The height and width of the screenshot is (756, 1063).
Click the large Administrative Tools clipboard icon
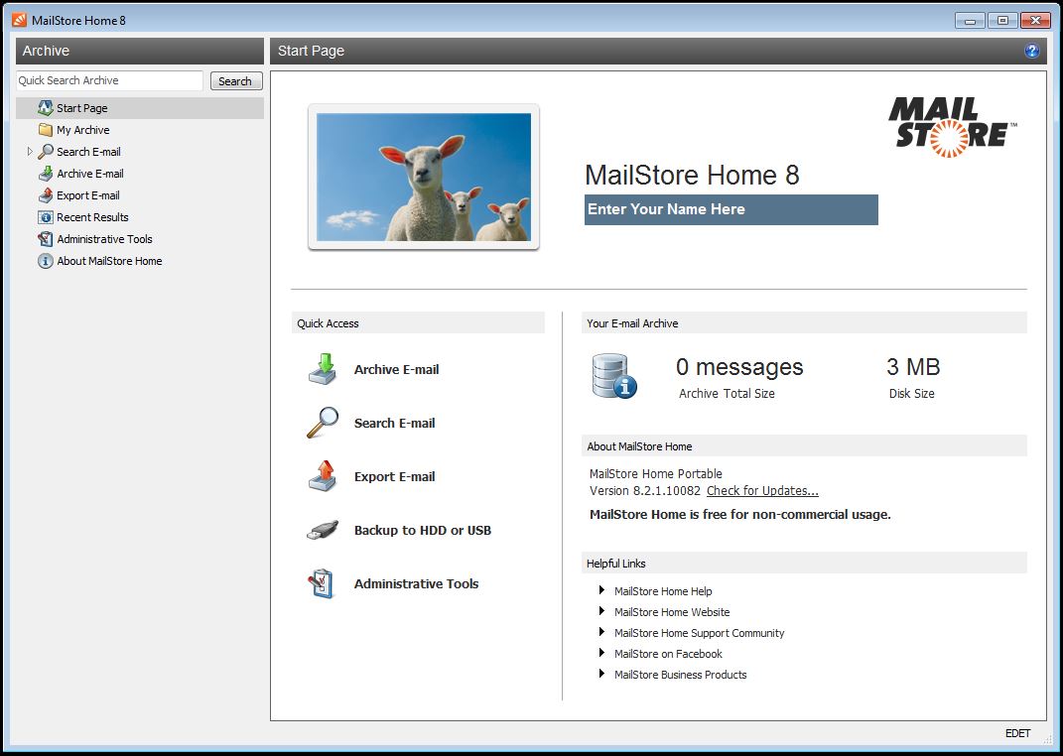(322, 583)
